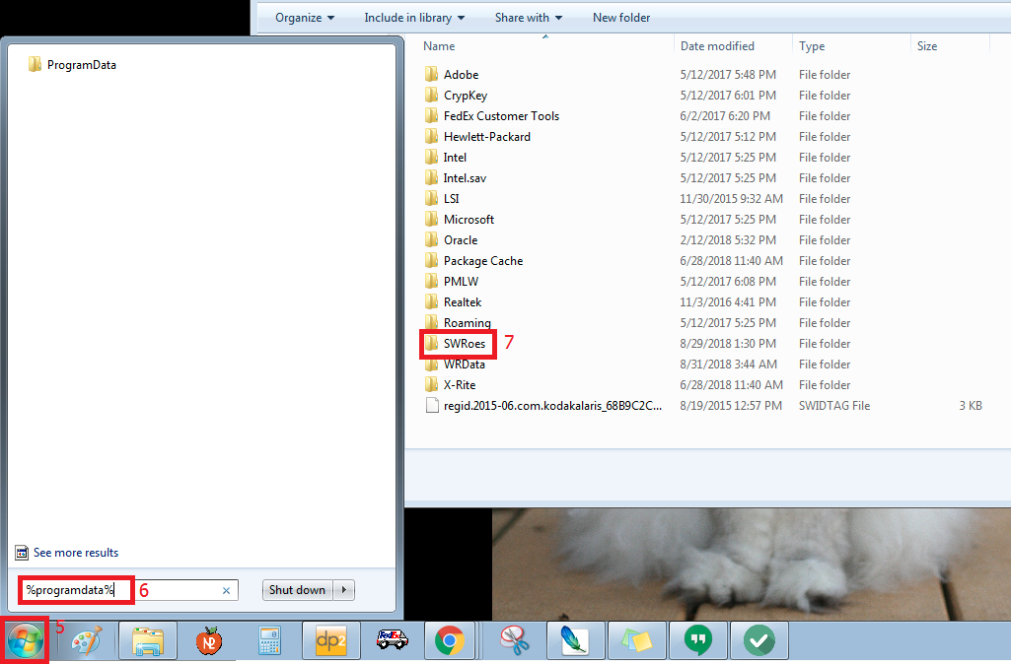Expand the Share with dropdown
The width and height of the screenshot is (1011, 664).
pyautogui.click(x=529, y=18)
